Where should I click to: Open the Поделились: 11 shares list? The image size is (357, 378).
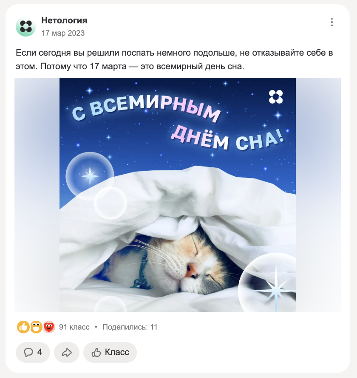pyautogui.click(x=130, y=327)
